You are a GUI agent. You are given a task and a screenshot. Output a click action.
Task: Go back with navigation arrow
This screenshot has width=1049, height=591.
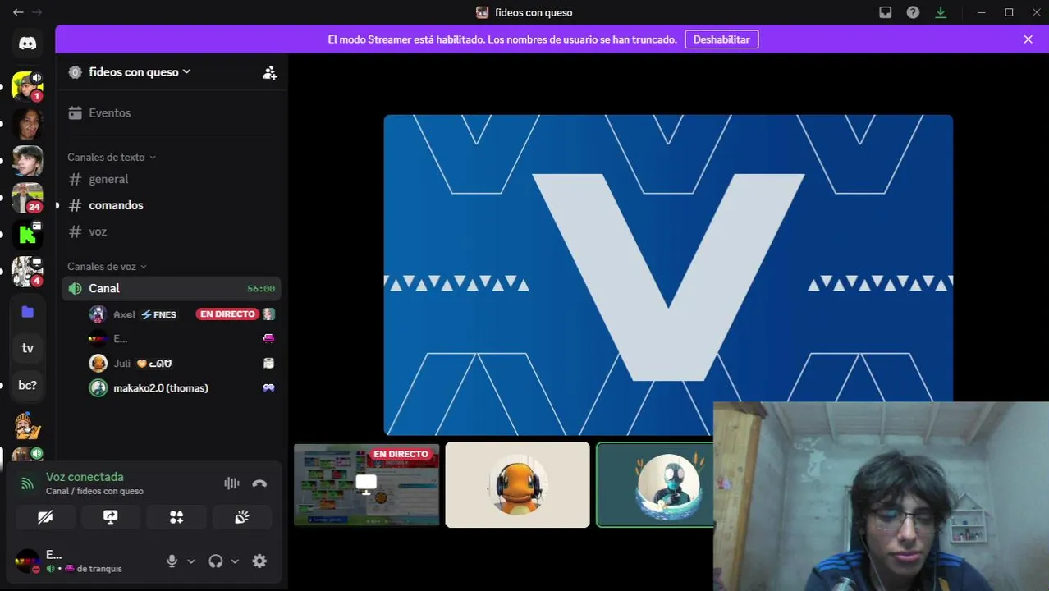tap(18, 12)
